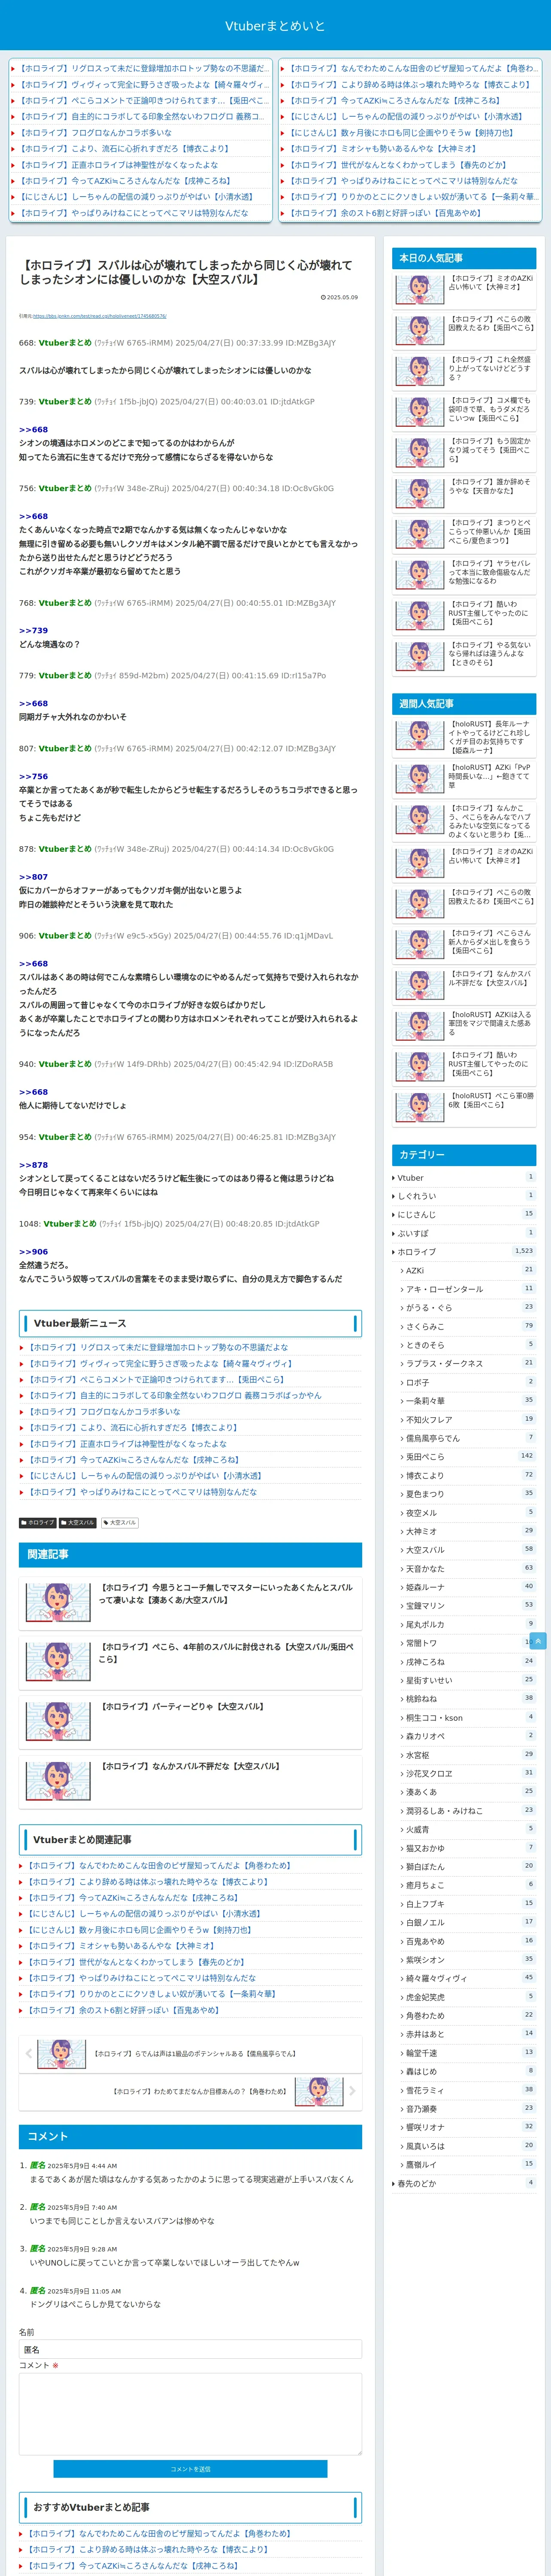The image size is (551, 2576).
Task: Open 余のスト6割と好評っぽい in top header list
Action: [x=384, y=213]
